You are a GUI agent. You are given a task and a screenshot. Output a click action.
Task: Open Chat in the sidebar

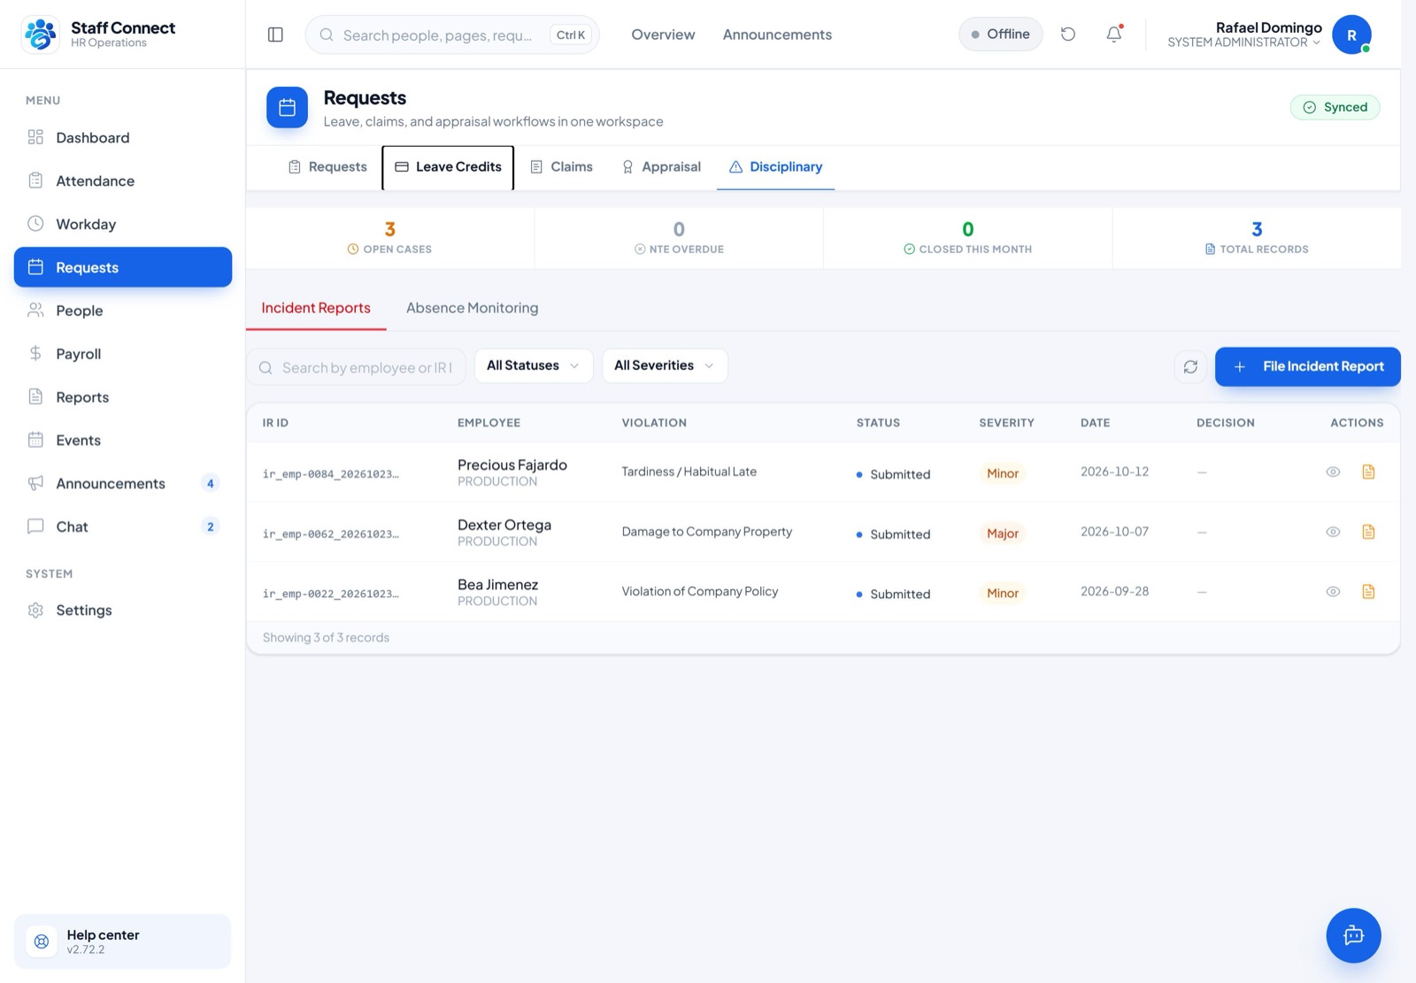123,526
